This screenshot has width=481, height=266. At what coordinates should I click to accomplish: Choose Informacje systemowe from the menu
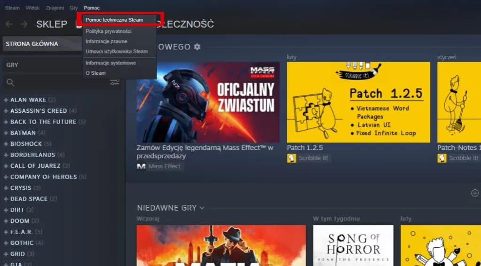[110, 63]
